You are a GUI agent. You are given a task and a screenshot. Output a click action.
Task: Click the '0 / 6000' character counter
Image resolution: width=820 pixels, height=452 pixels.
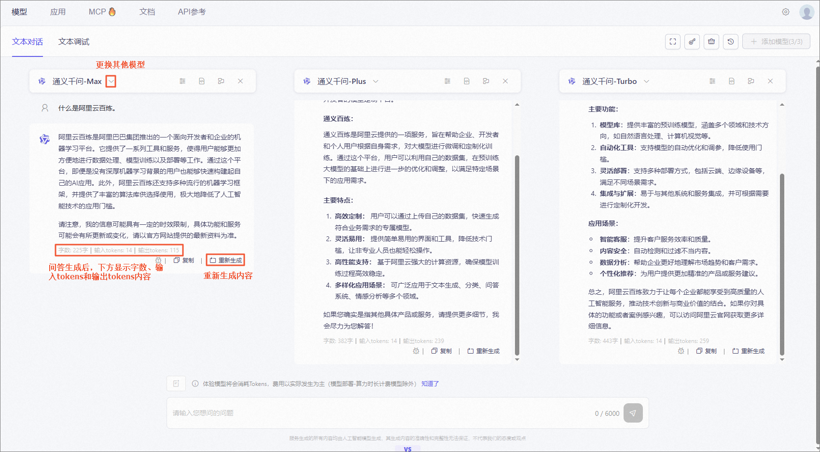pyautogui.click(x=607, y=413)
